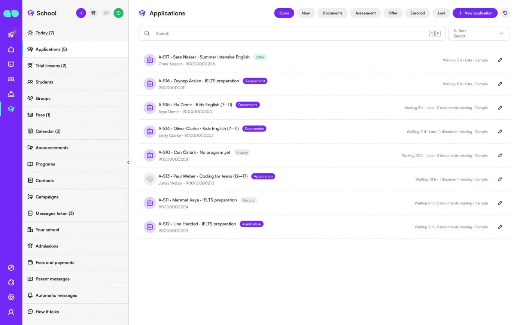Select the graduation cap school icon in rail
Viewport: 520px width, 325px height.
pos(11,109)
